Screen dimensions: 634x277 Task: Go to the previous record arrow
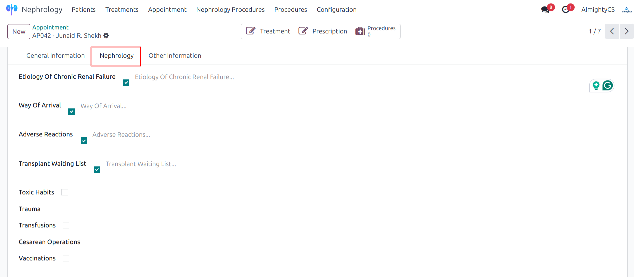(612, 31)
